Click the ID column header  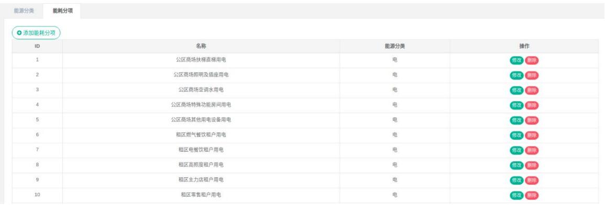tap(37, 46)
